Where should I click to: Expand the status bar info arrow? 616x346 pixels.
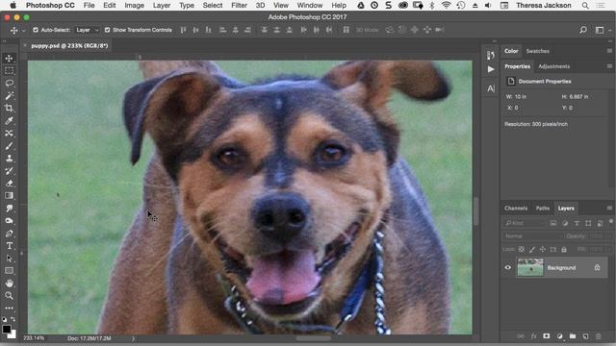(x=133, y=338)
